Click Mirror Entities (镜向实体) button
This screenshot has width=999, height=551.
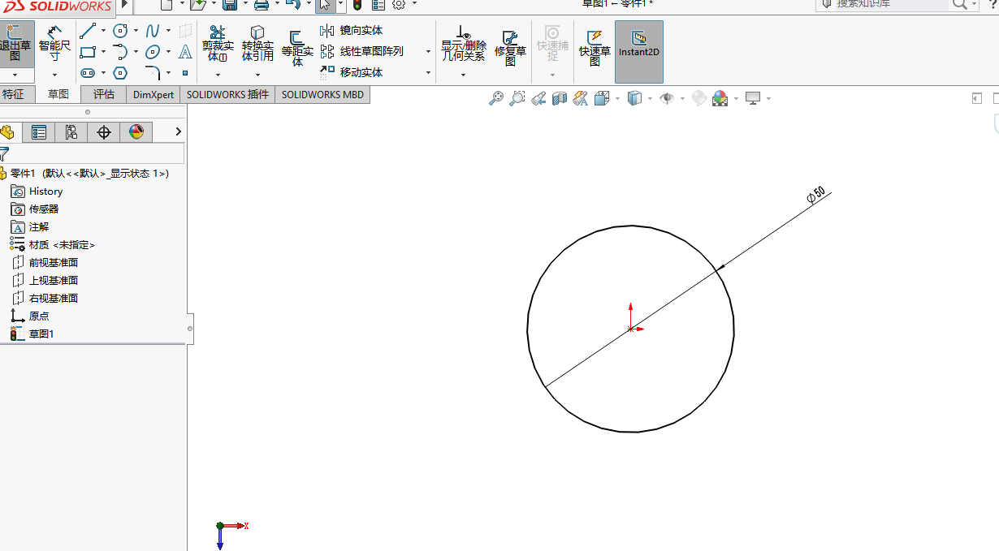352,31
